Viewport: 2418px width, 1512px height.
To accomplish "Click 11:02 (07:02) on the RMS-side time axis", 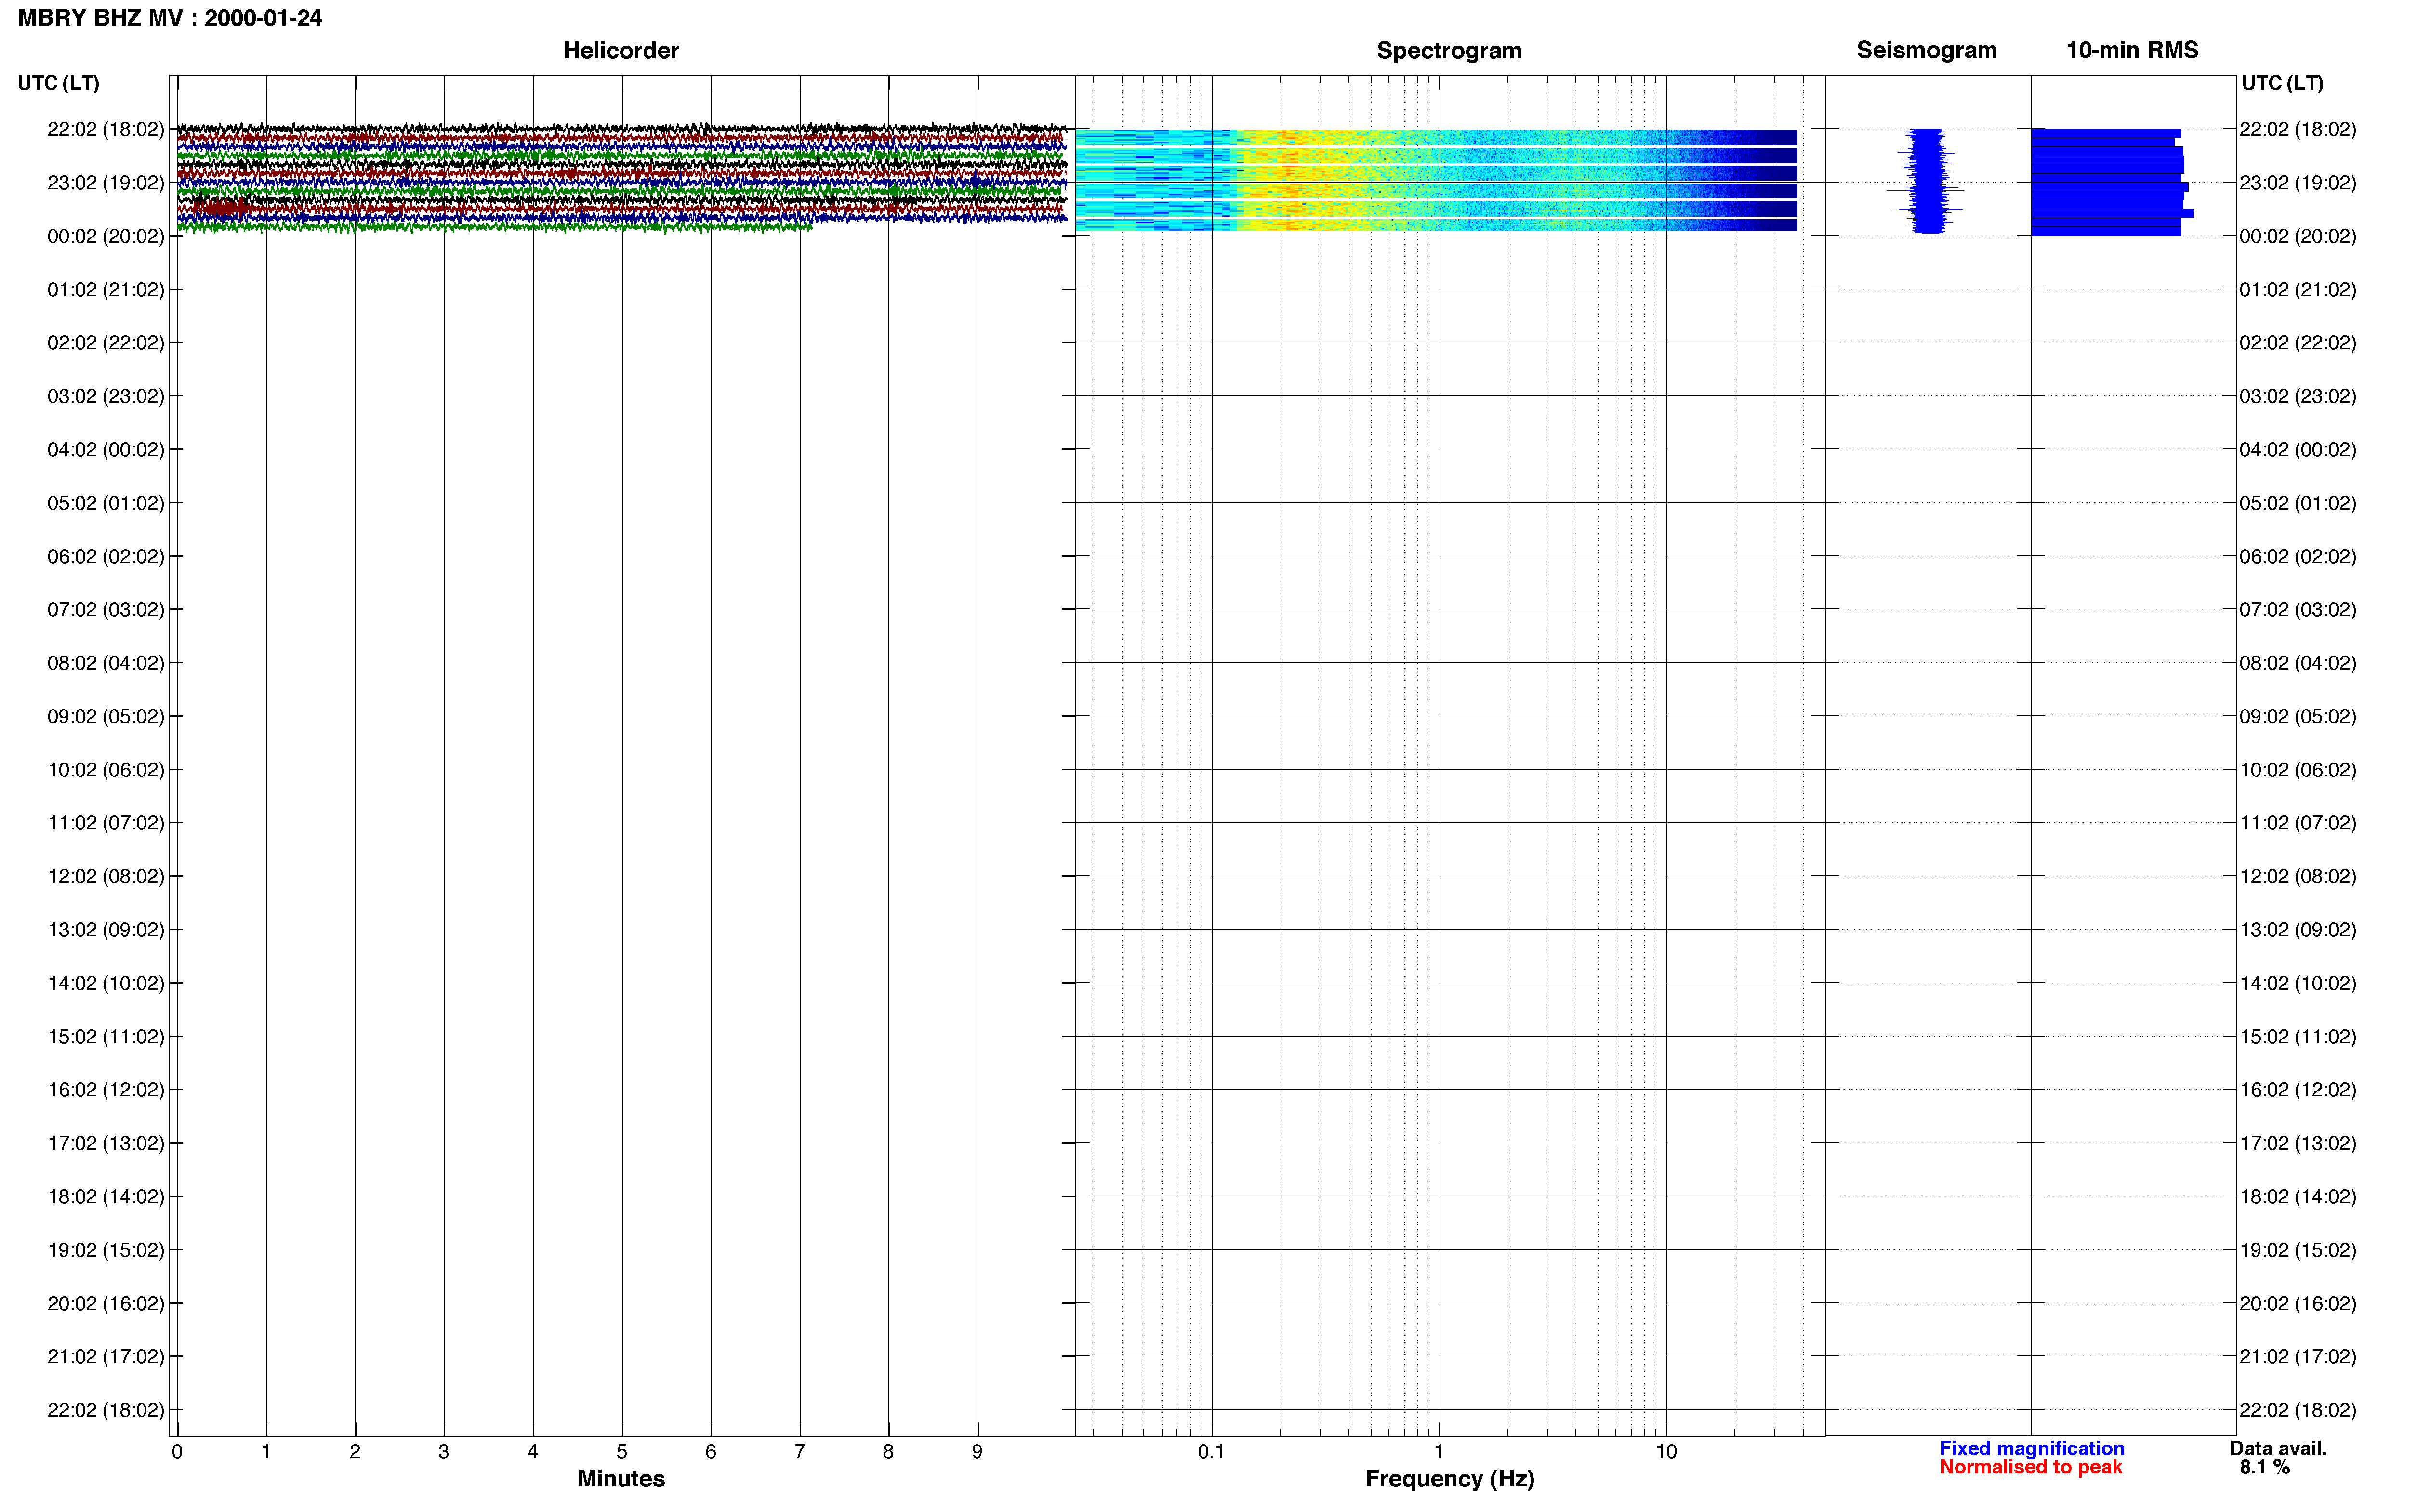I will click(2298, 823).
